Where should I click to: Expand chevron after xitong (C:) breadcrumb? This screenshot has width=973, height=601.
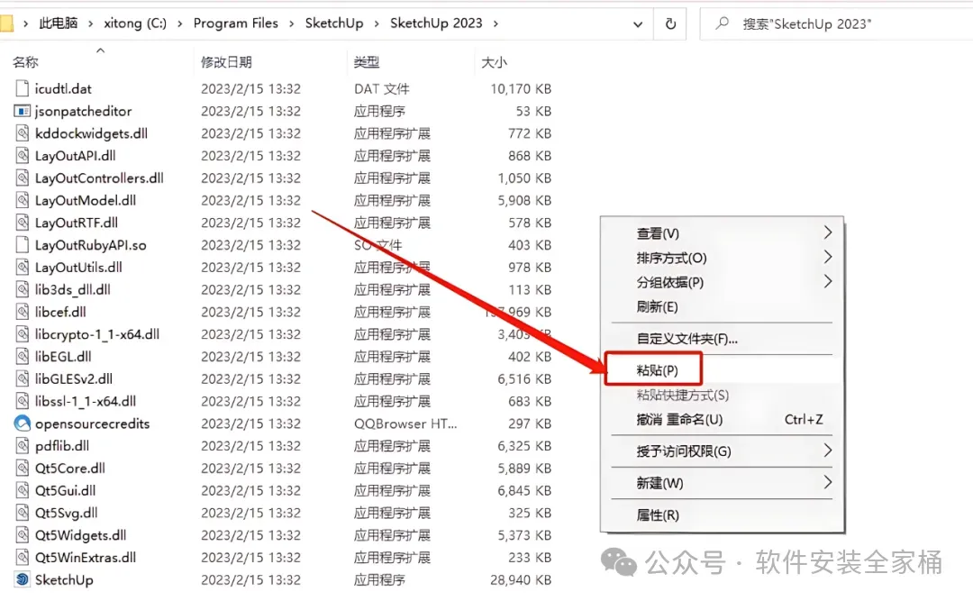(180, 23)
